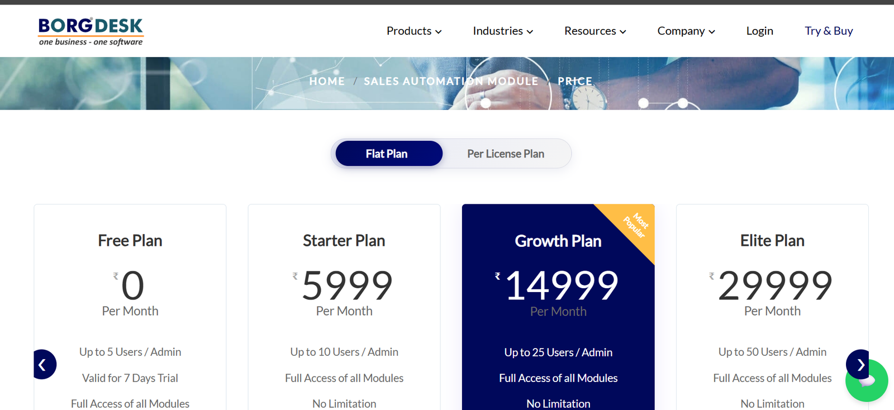Image resolution: width=894 pixels, height=410 pixels.
Task: Select the Free Plan card title
Action: point(130,241)
